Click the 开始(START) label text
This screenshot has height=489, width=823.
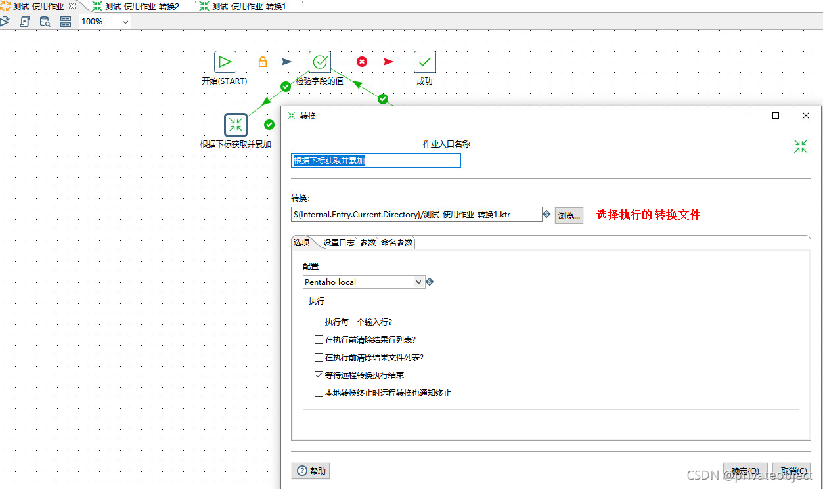pyautogui.click(x=225, y=81)
